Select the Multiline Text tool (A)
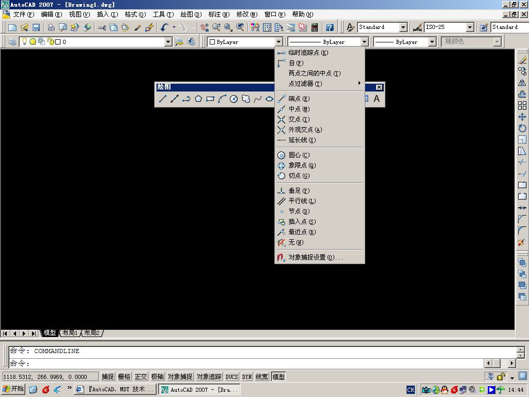The height and width of the screenshot is (397, 529). [x=377, y=99]
